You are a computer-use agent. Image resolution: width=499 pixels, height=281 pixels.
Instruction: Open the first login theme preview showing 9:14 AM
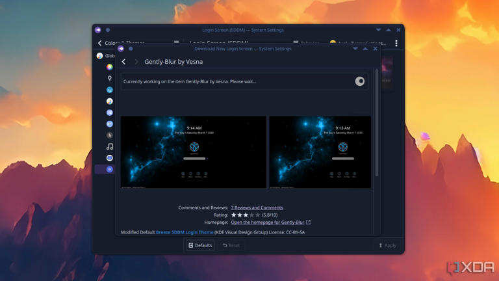coord(194,152)
